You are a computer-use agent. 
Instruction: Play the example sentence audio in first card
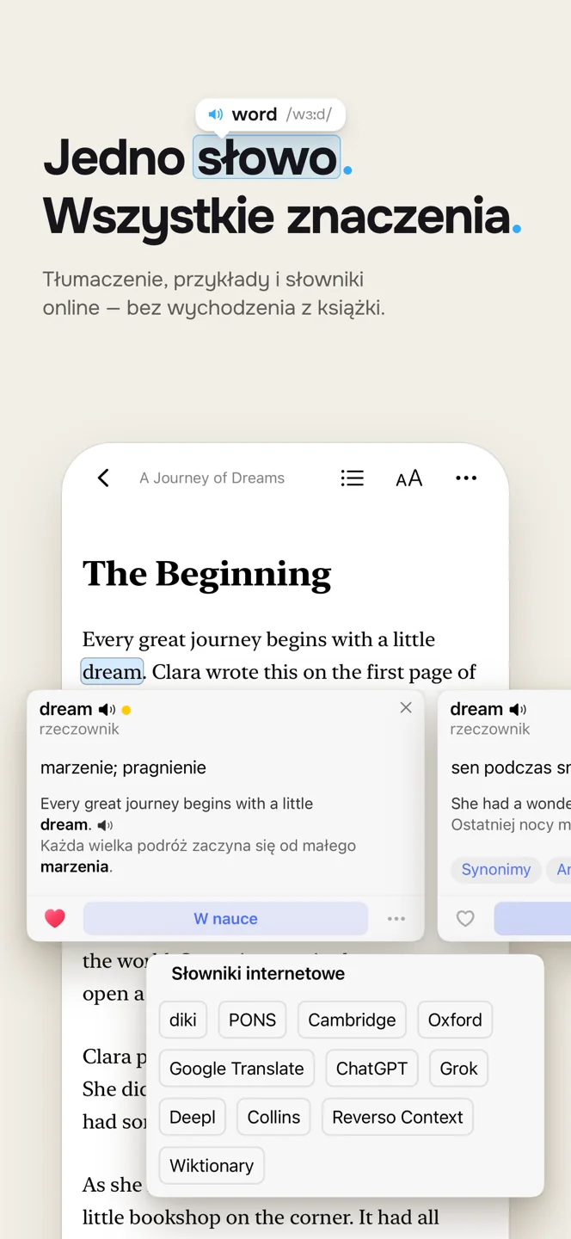[x=105, y=825]
